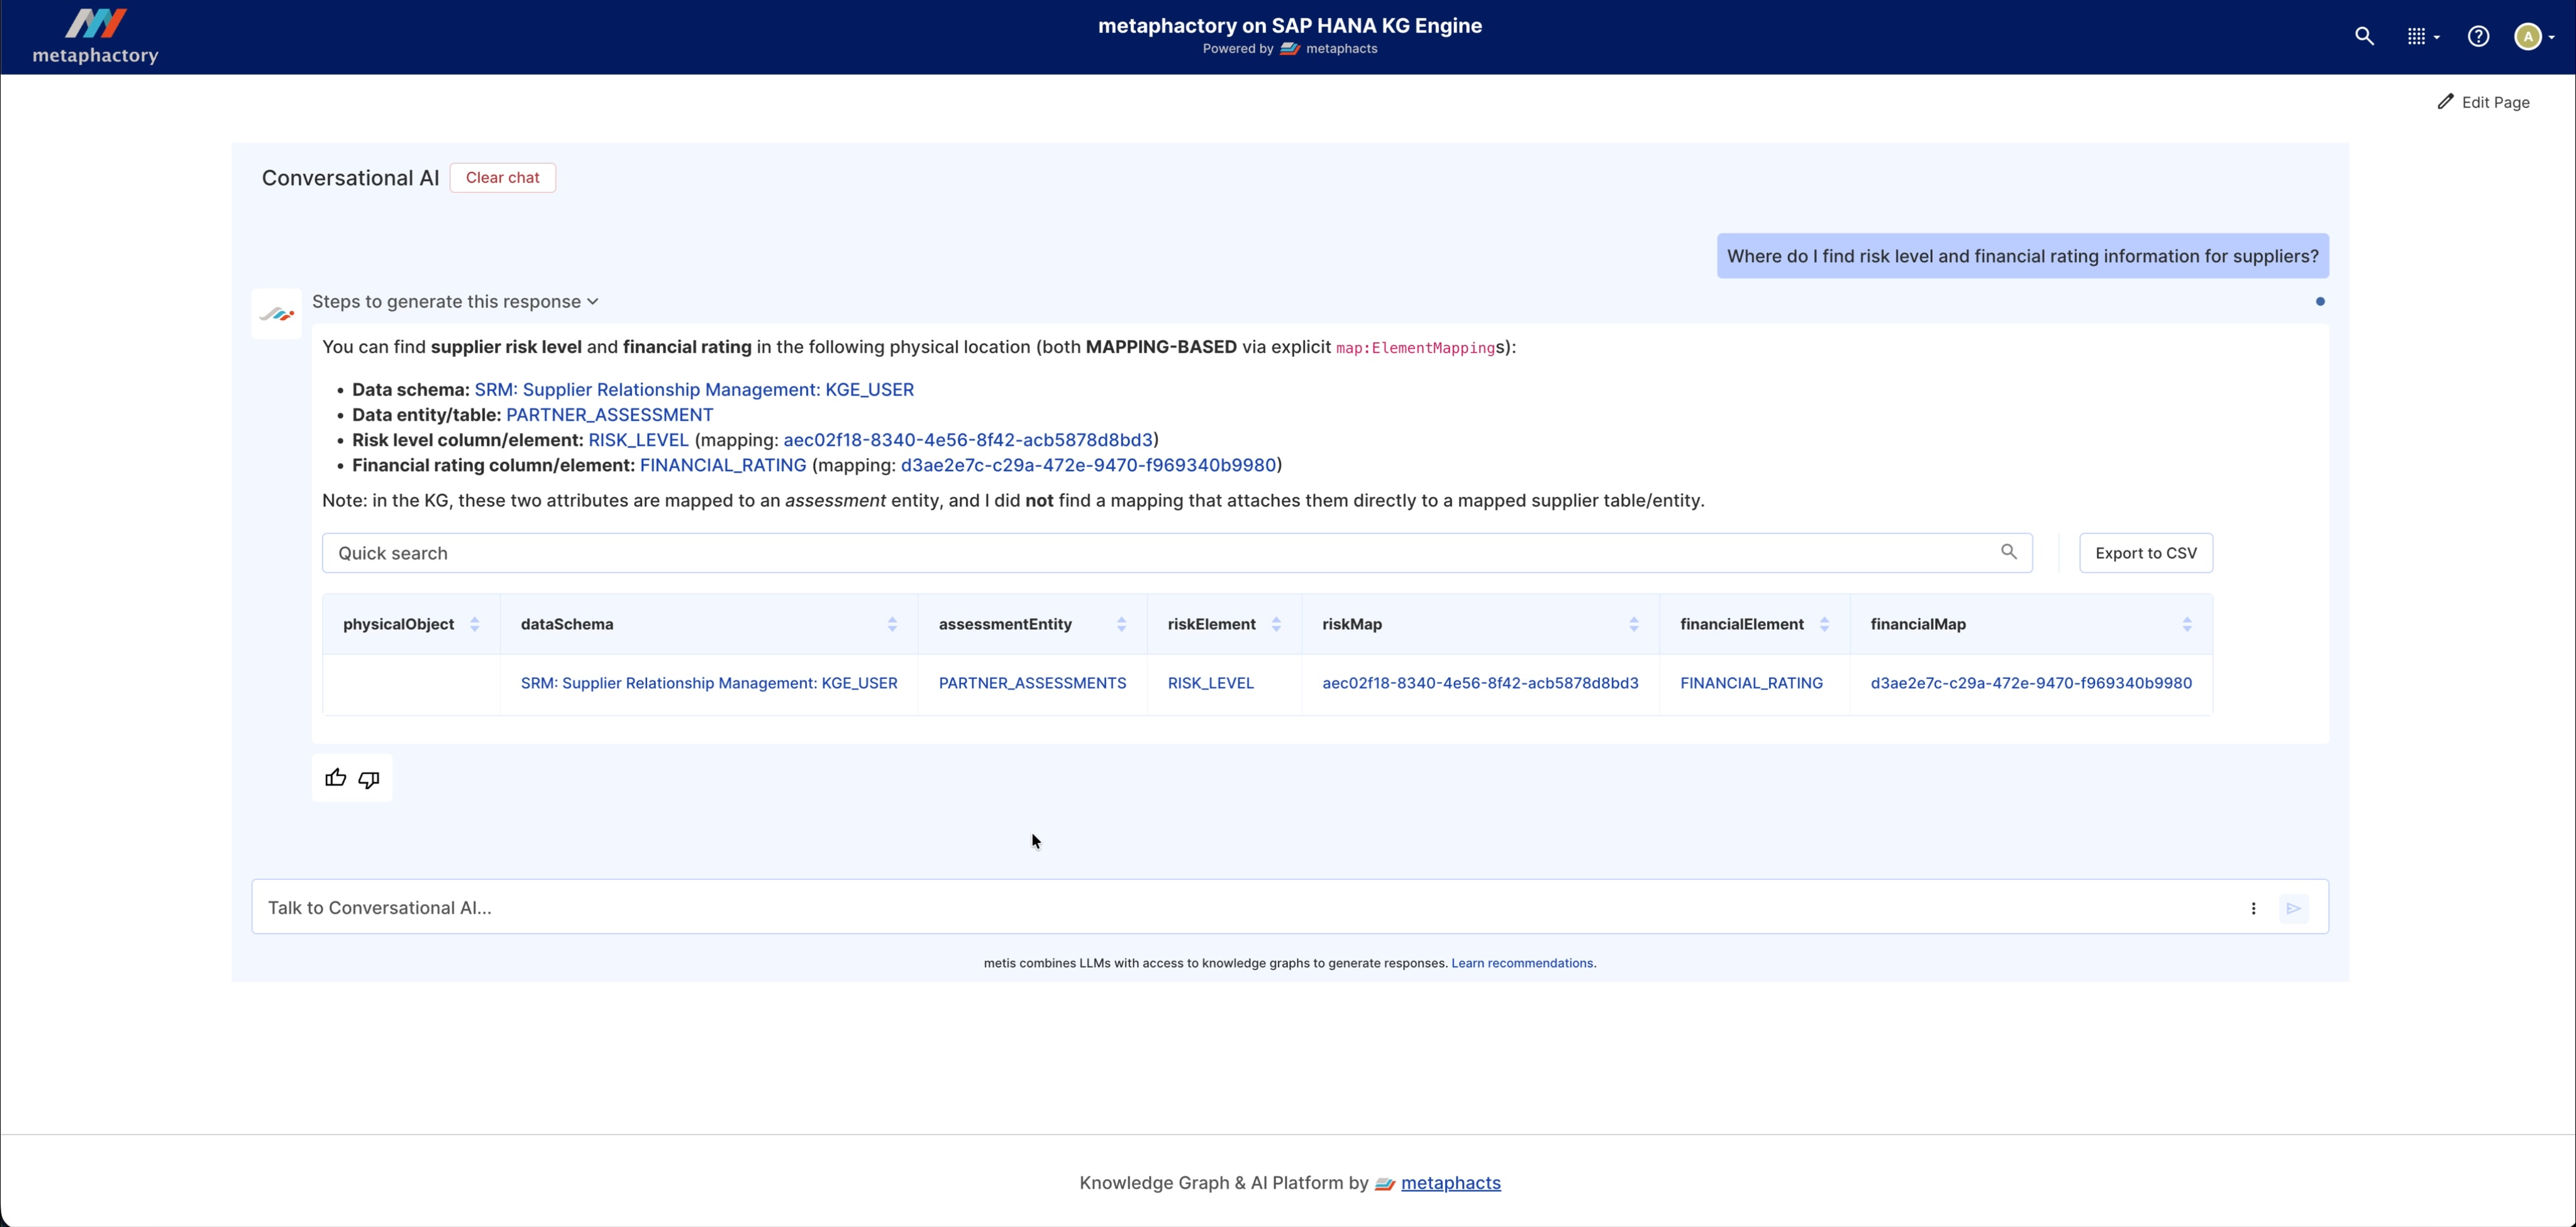Open financial mapping d3ae2e7c link in bullet list
2576x1227 pixels.
click(x=1088, y=465)
